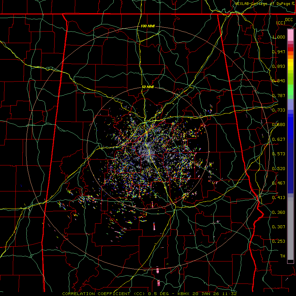
Task: Click the bright green segment of color bar
Action: 290,90
